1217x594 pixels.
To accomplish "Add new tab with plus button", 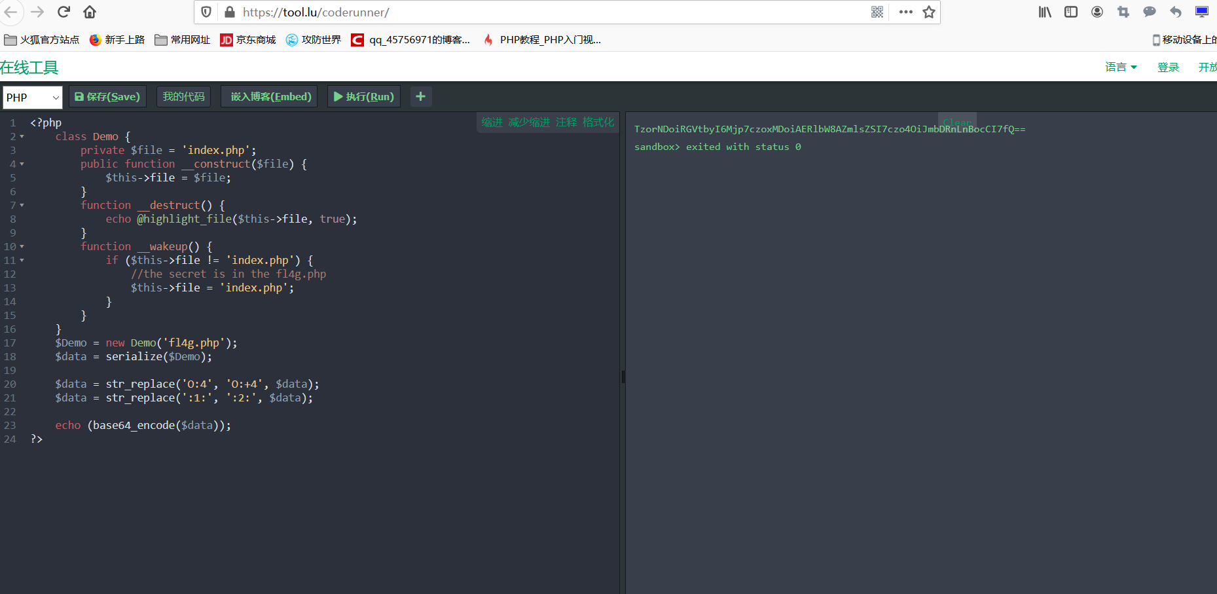I will (x=420, y=96).
